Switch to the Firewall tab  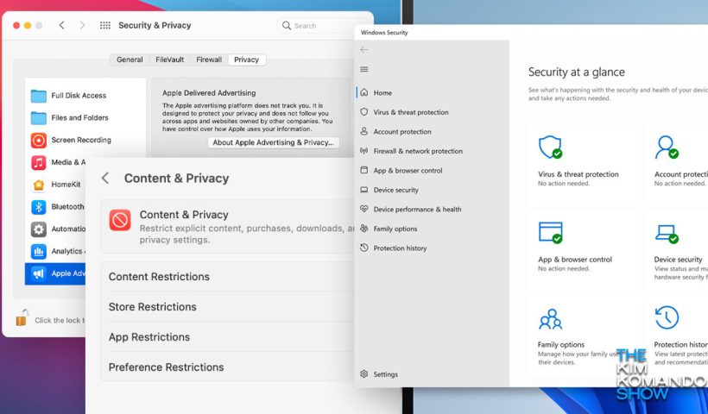209,60
